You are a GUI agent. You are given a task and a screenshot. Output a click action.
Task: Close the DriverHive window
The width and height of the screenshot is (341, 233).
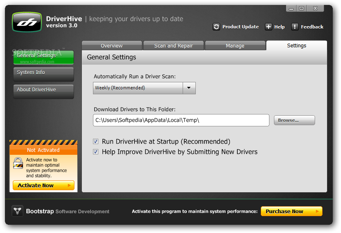[315, 9]
